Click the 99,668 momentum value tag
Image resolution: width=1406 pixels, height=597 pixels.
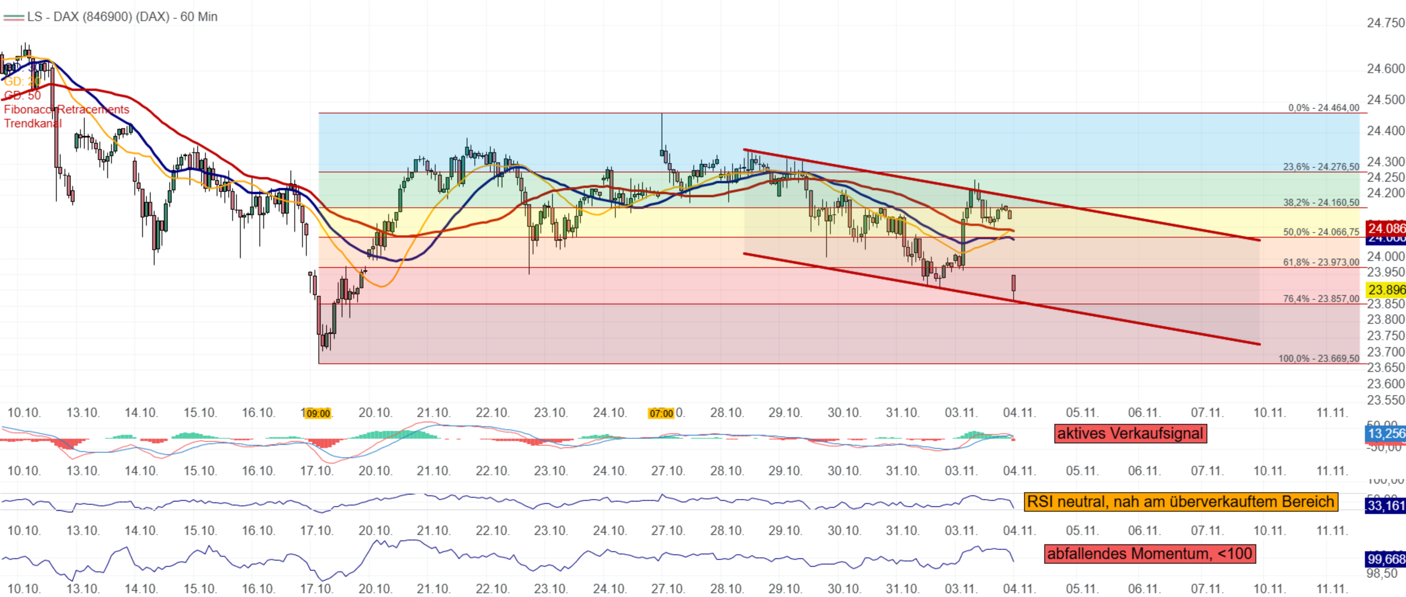pyautogui.click(x=1386, y=559)
